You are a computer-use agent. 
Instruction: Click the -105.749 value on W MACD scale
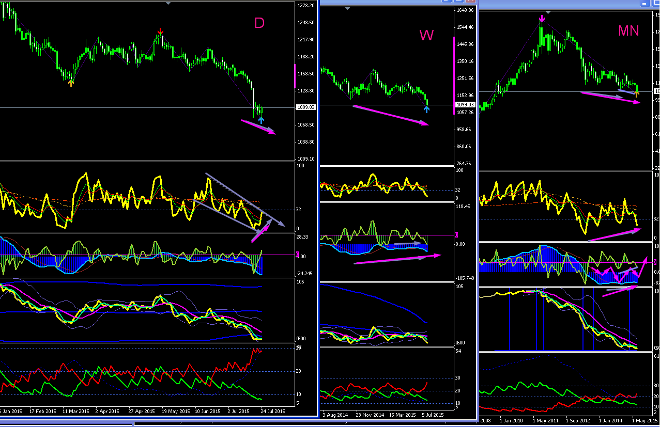(x=466, y=278)
